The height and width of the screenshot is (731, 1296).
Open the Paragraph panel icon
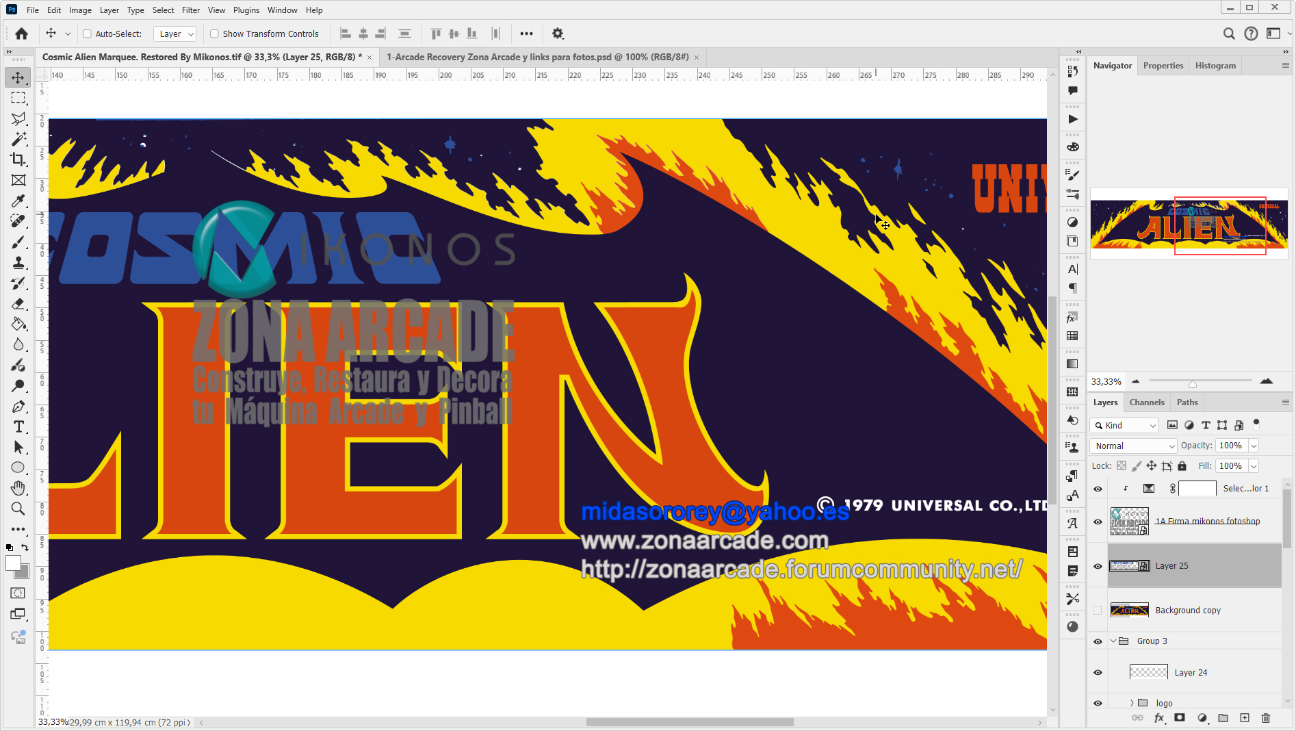1072,288
